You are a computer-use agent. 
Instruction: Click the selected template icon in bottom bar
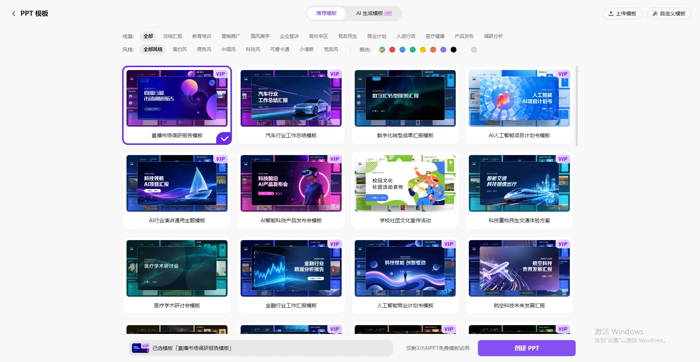click(140, 348)
